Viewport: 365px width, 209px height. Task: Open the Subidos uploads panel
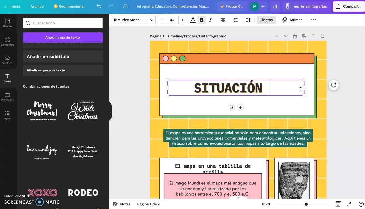click(7, 60)
